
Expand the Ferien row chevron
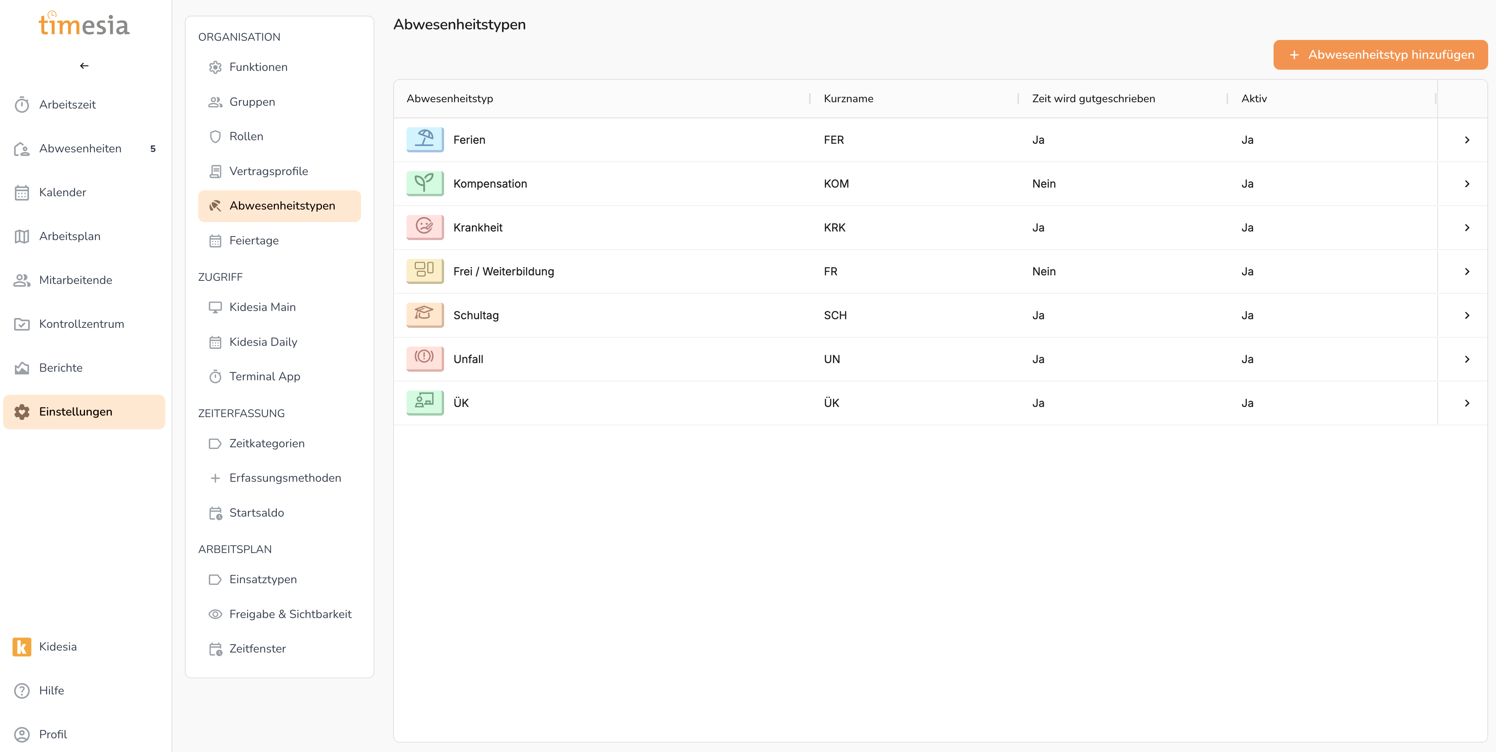1466,140
